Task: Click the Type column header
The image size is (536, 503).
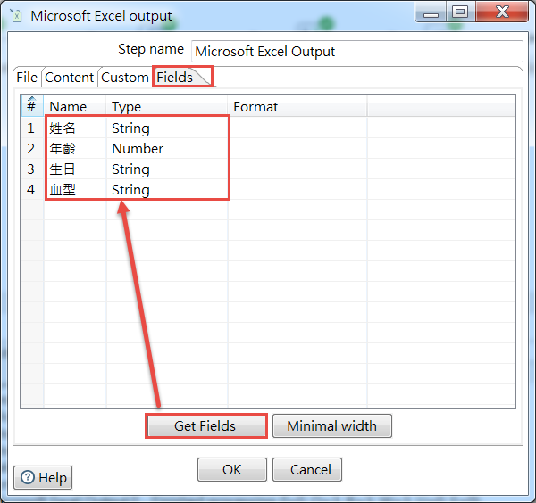Action: point(167,106)
